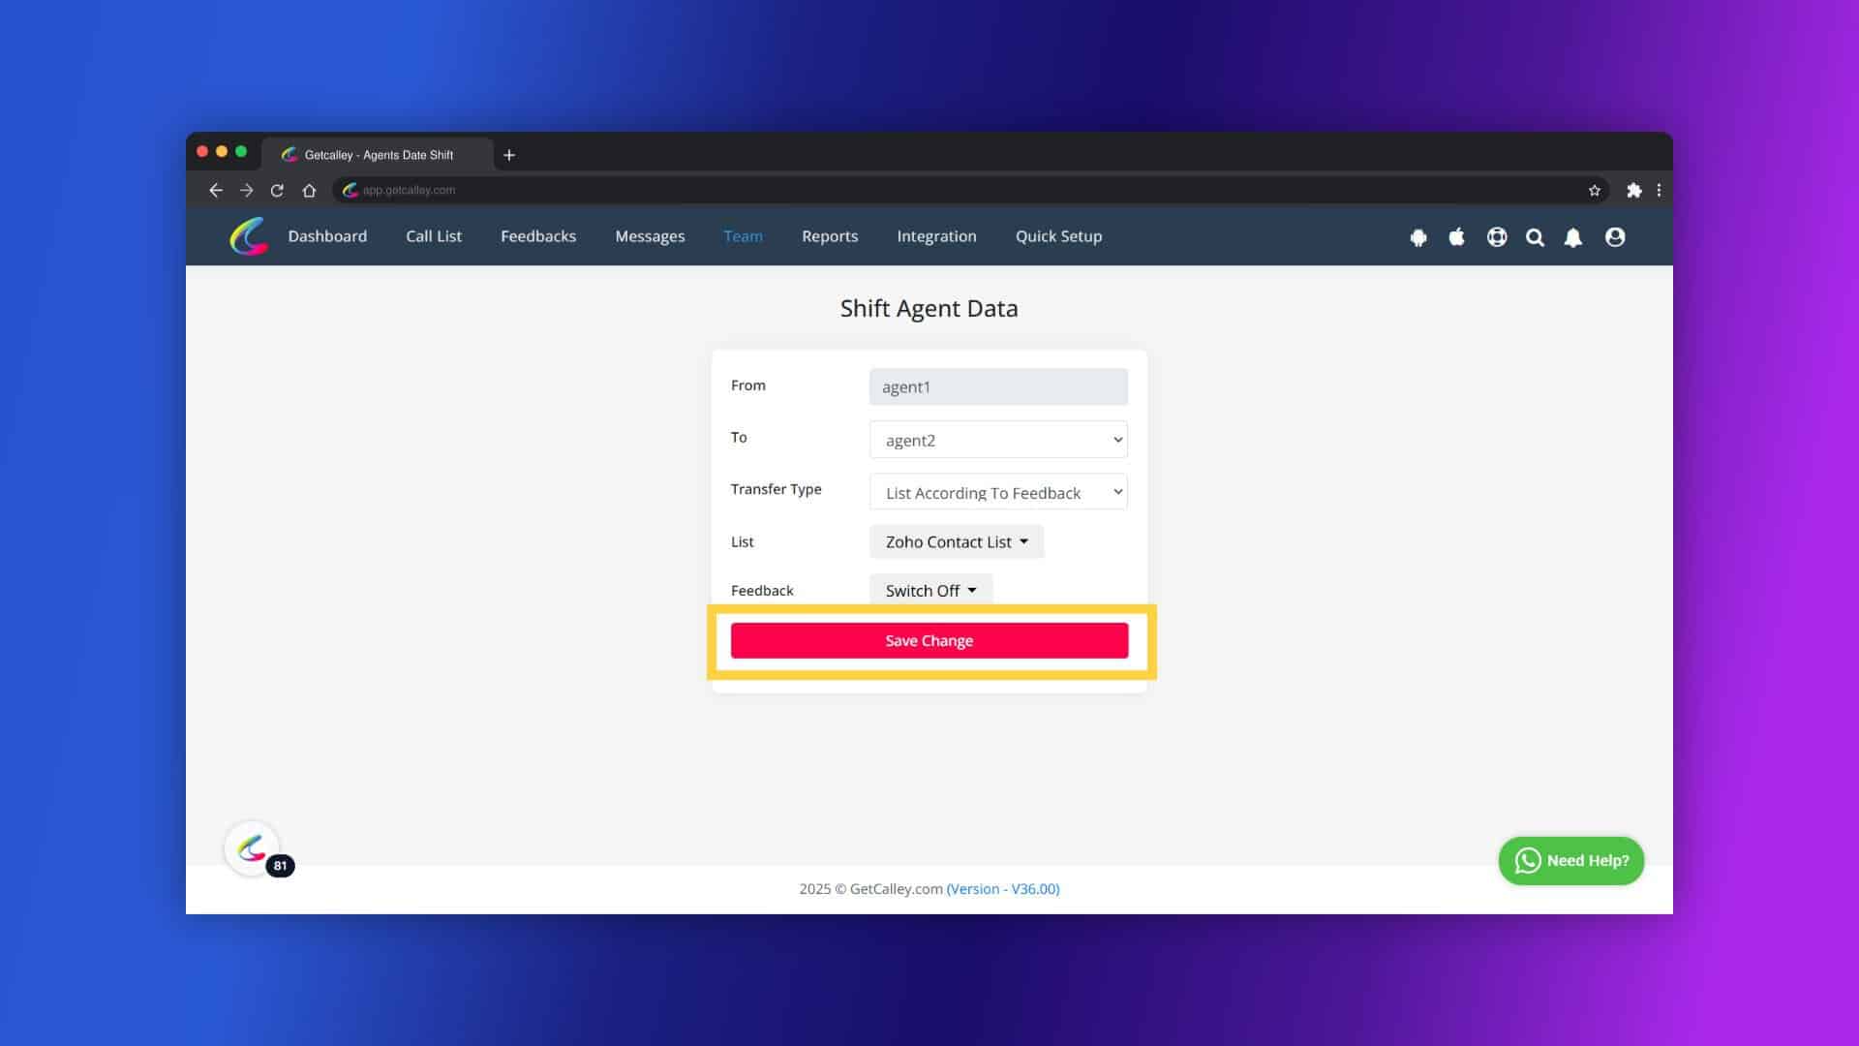Click the Dashboard navigation icon

pos(327,236)
